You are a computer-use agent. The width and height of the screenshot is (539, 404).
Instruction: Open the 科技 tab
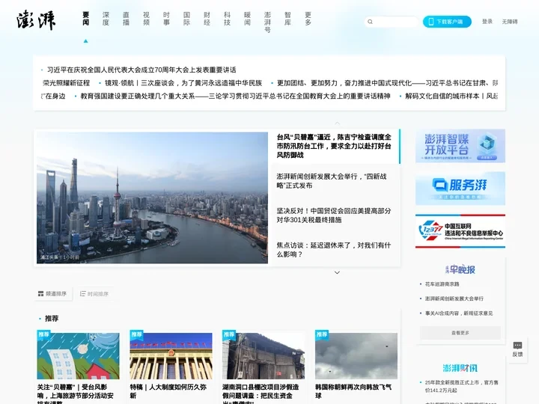pos(228,19)
